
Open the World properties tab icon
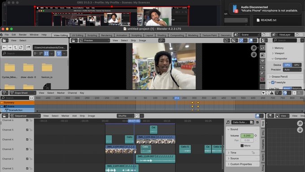262,79
